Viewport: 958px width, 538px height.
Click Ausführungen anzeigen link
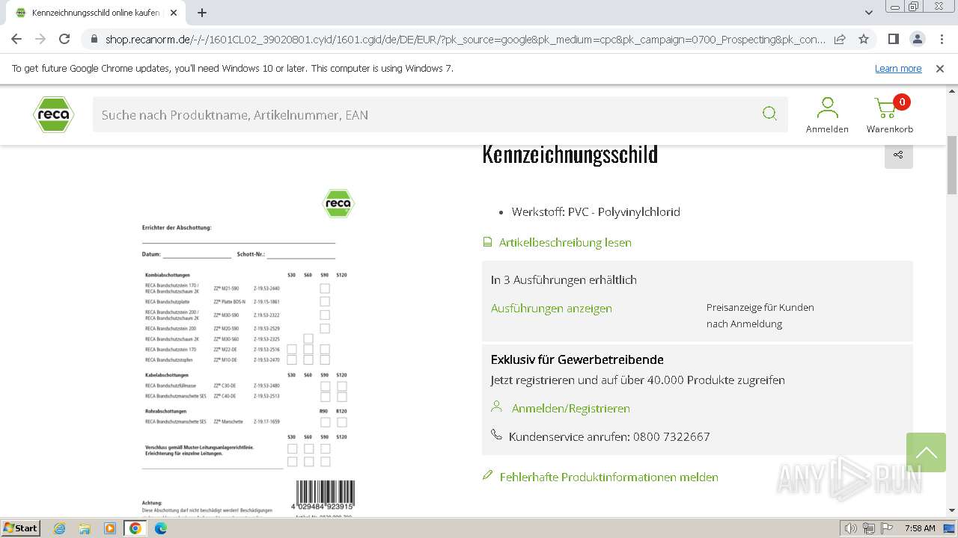click(x=552, y=308)
